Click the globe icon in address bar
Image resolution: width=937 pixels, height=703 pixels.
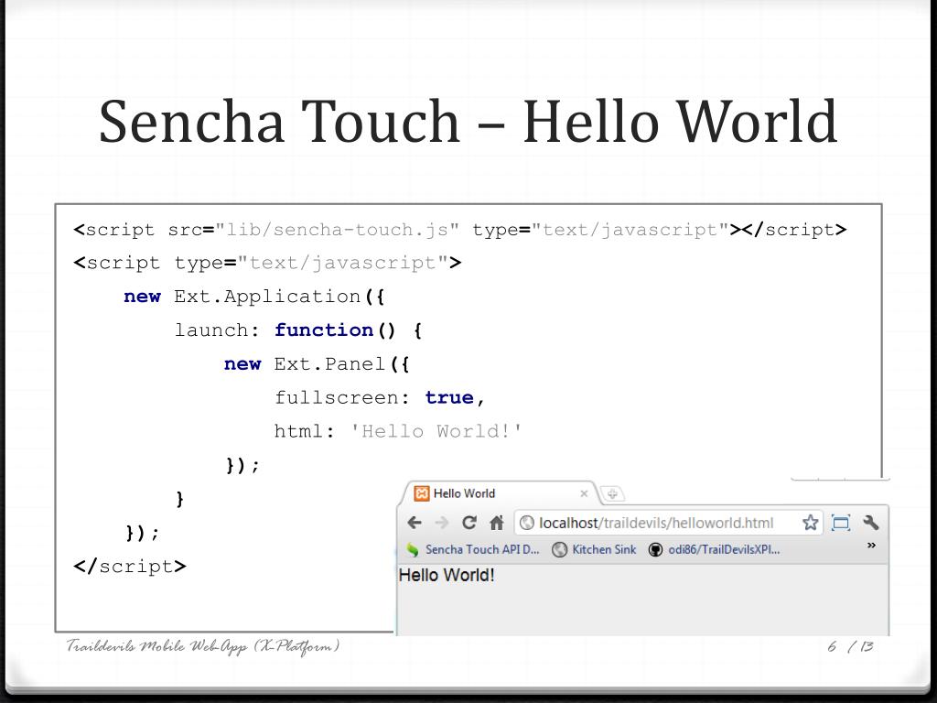pos(526,523)
